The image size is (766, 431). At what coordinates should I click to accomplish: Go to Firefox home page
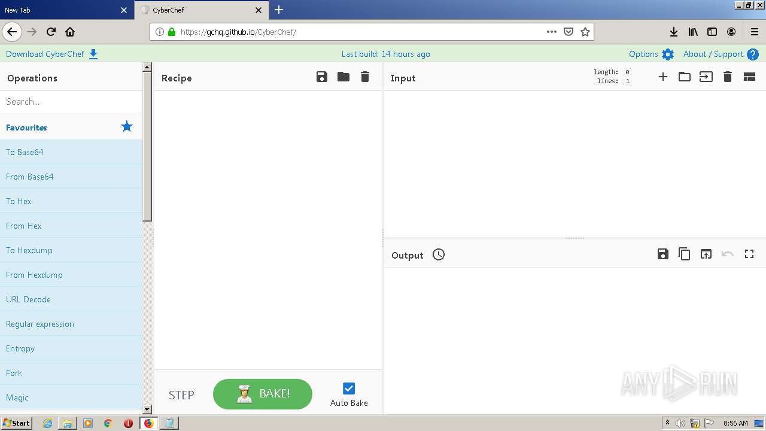tap(70, 32)
